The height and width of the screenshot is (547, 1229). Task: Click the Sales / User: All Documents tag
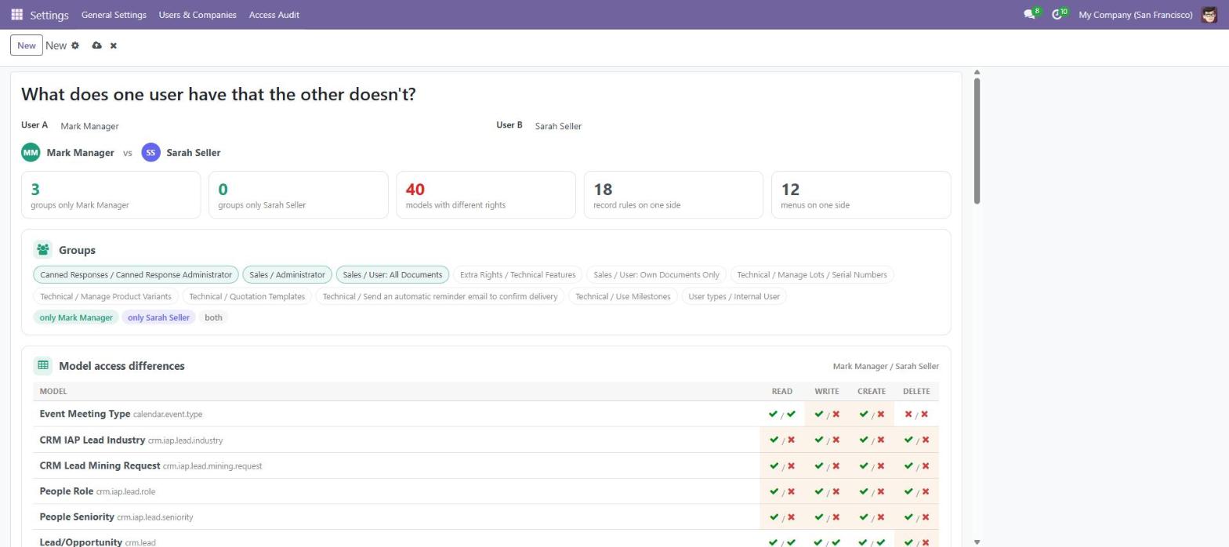pyautogui.click(x=393, y=274)
